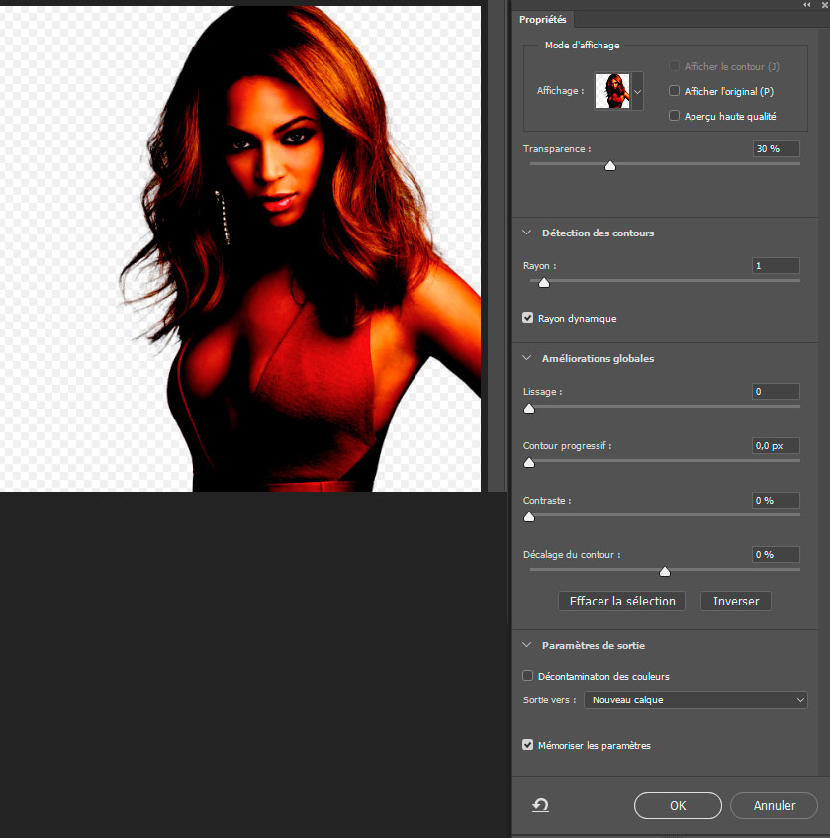The image size is (830, 838).
Task: Enable the Afficher l'original checkbox
Action: tap(675, 91)
